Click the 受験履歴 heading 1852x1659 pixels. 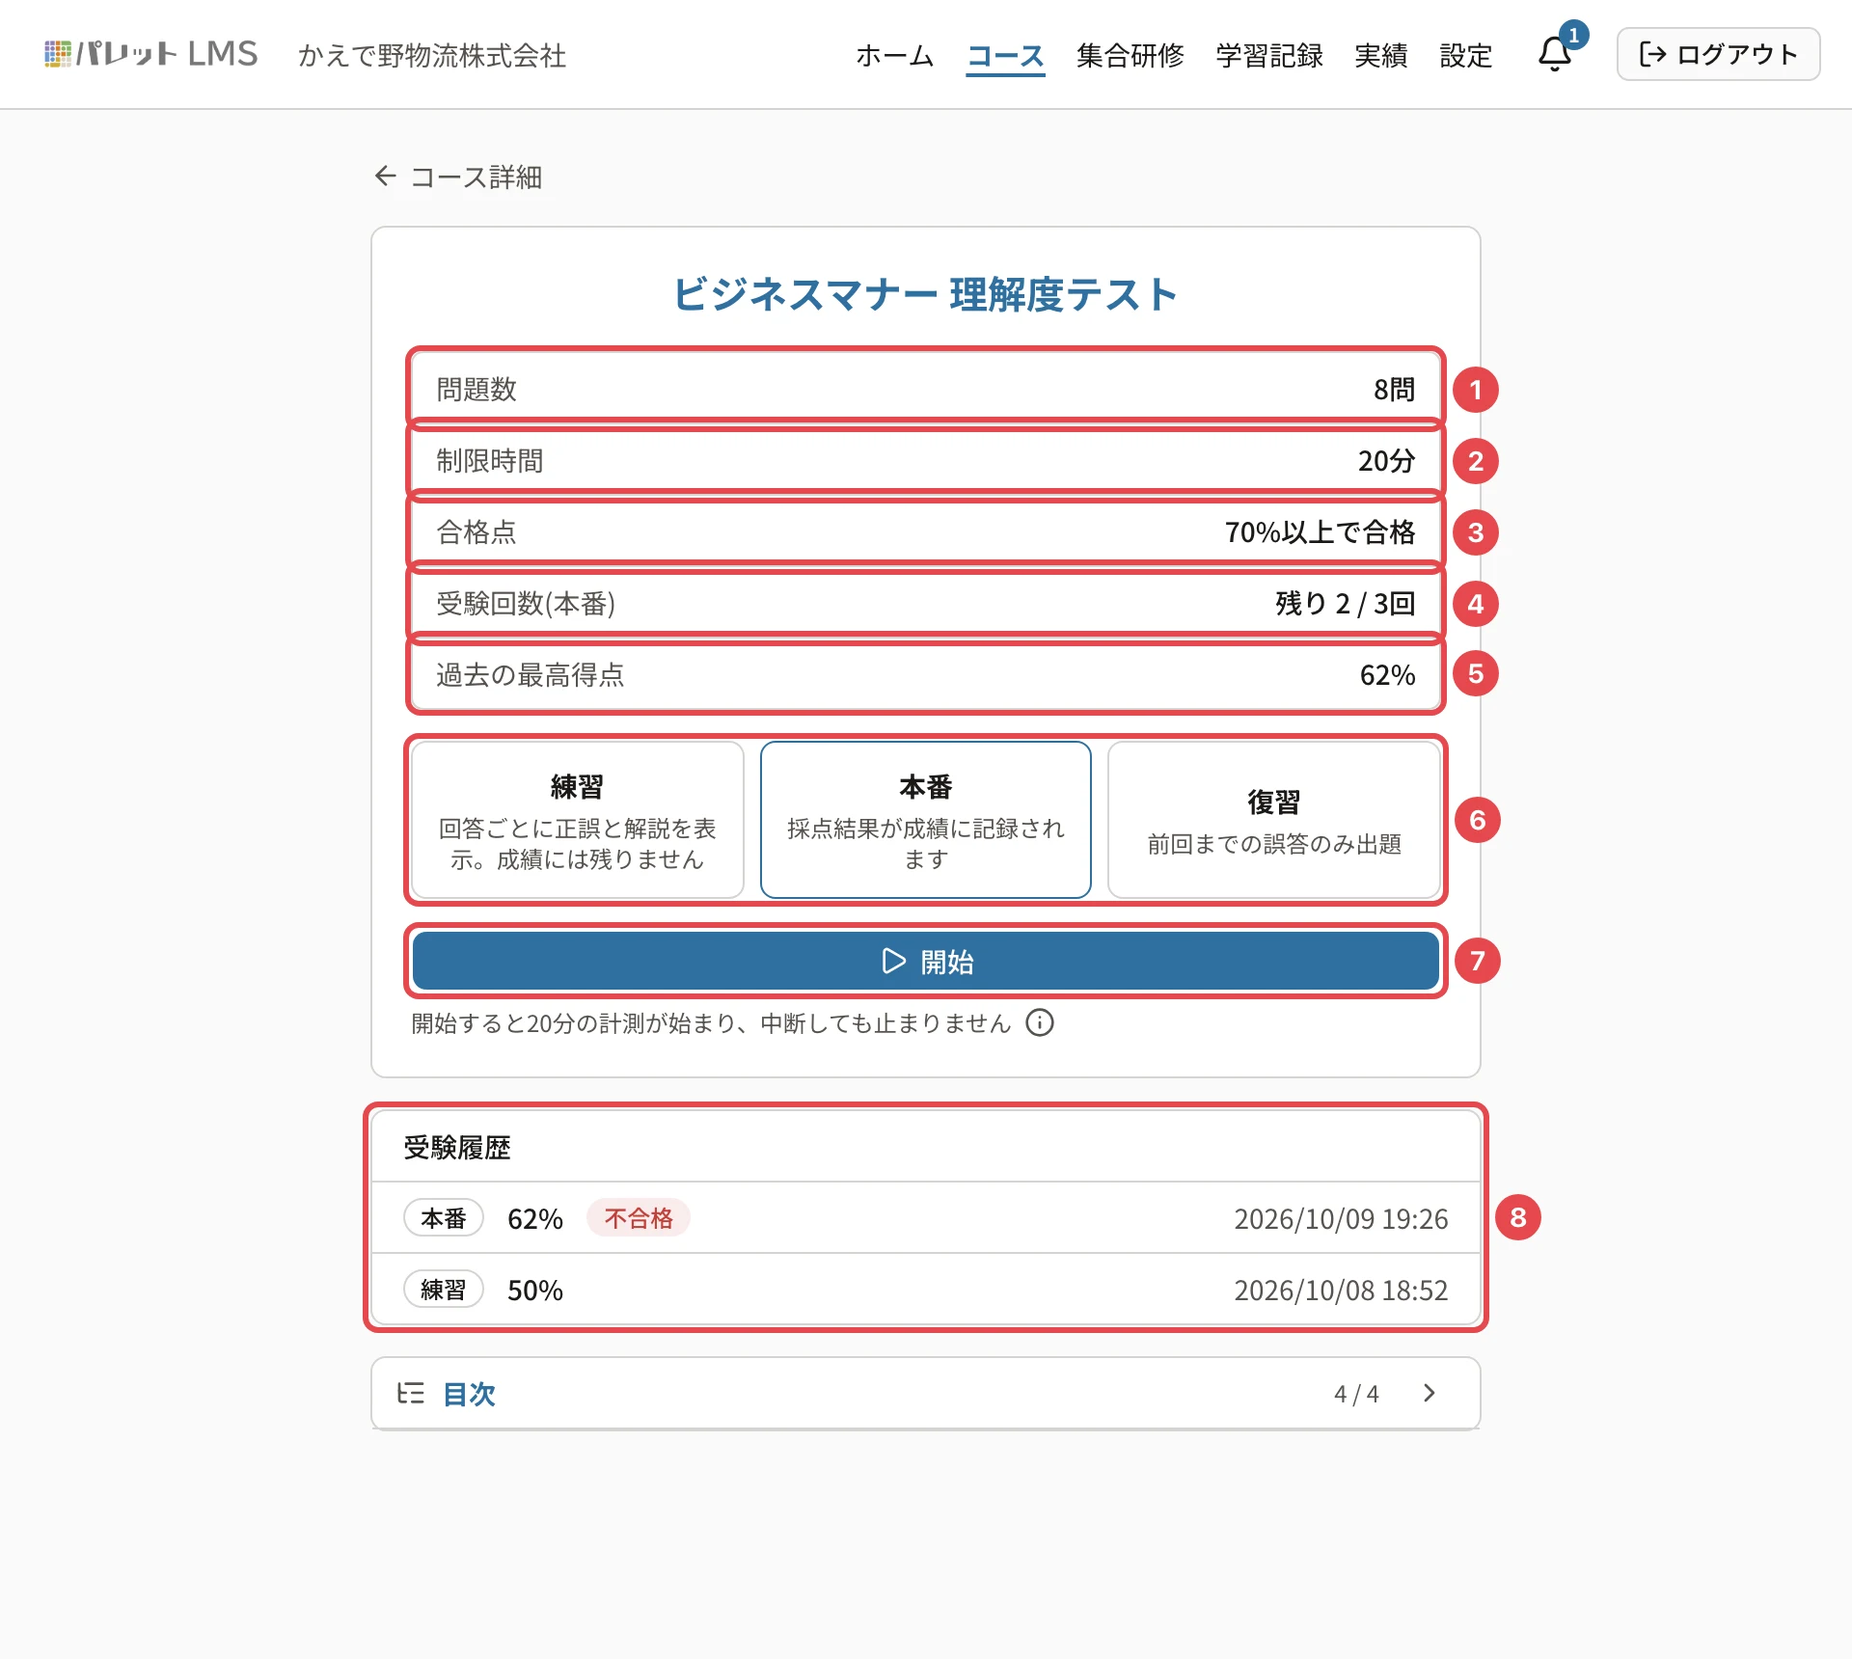point(457,1147)
